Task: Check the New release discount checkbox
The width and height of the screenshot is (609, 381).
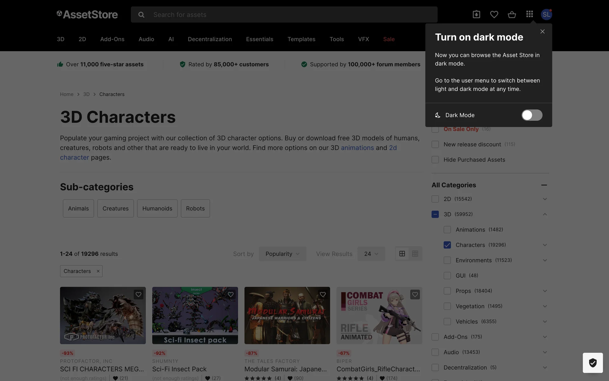Action: pyautogui.click(x=435, y=144)
